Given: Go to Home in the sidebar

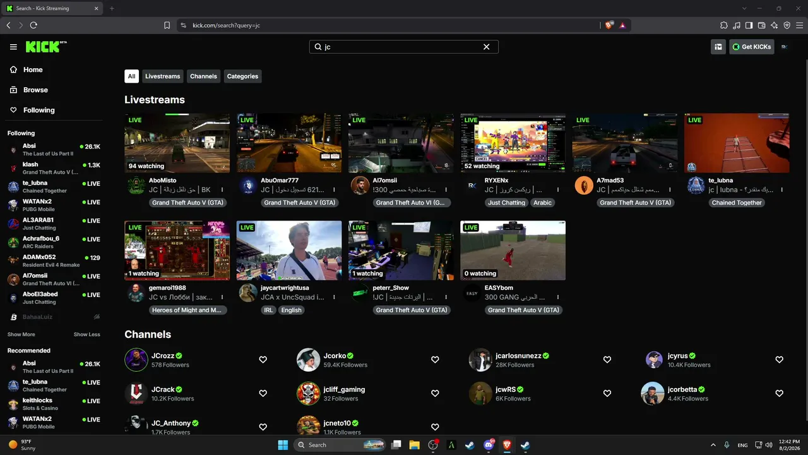Looking at the screenshot, I should [x=27, y=70].
